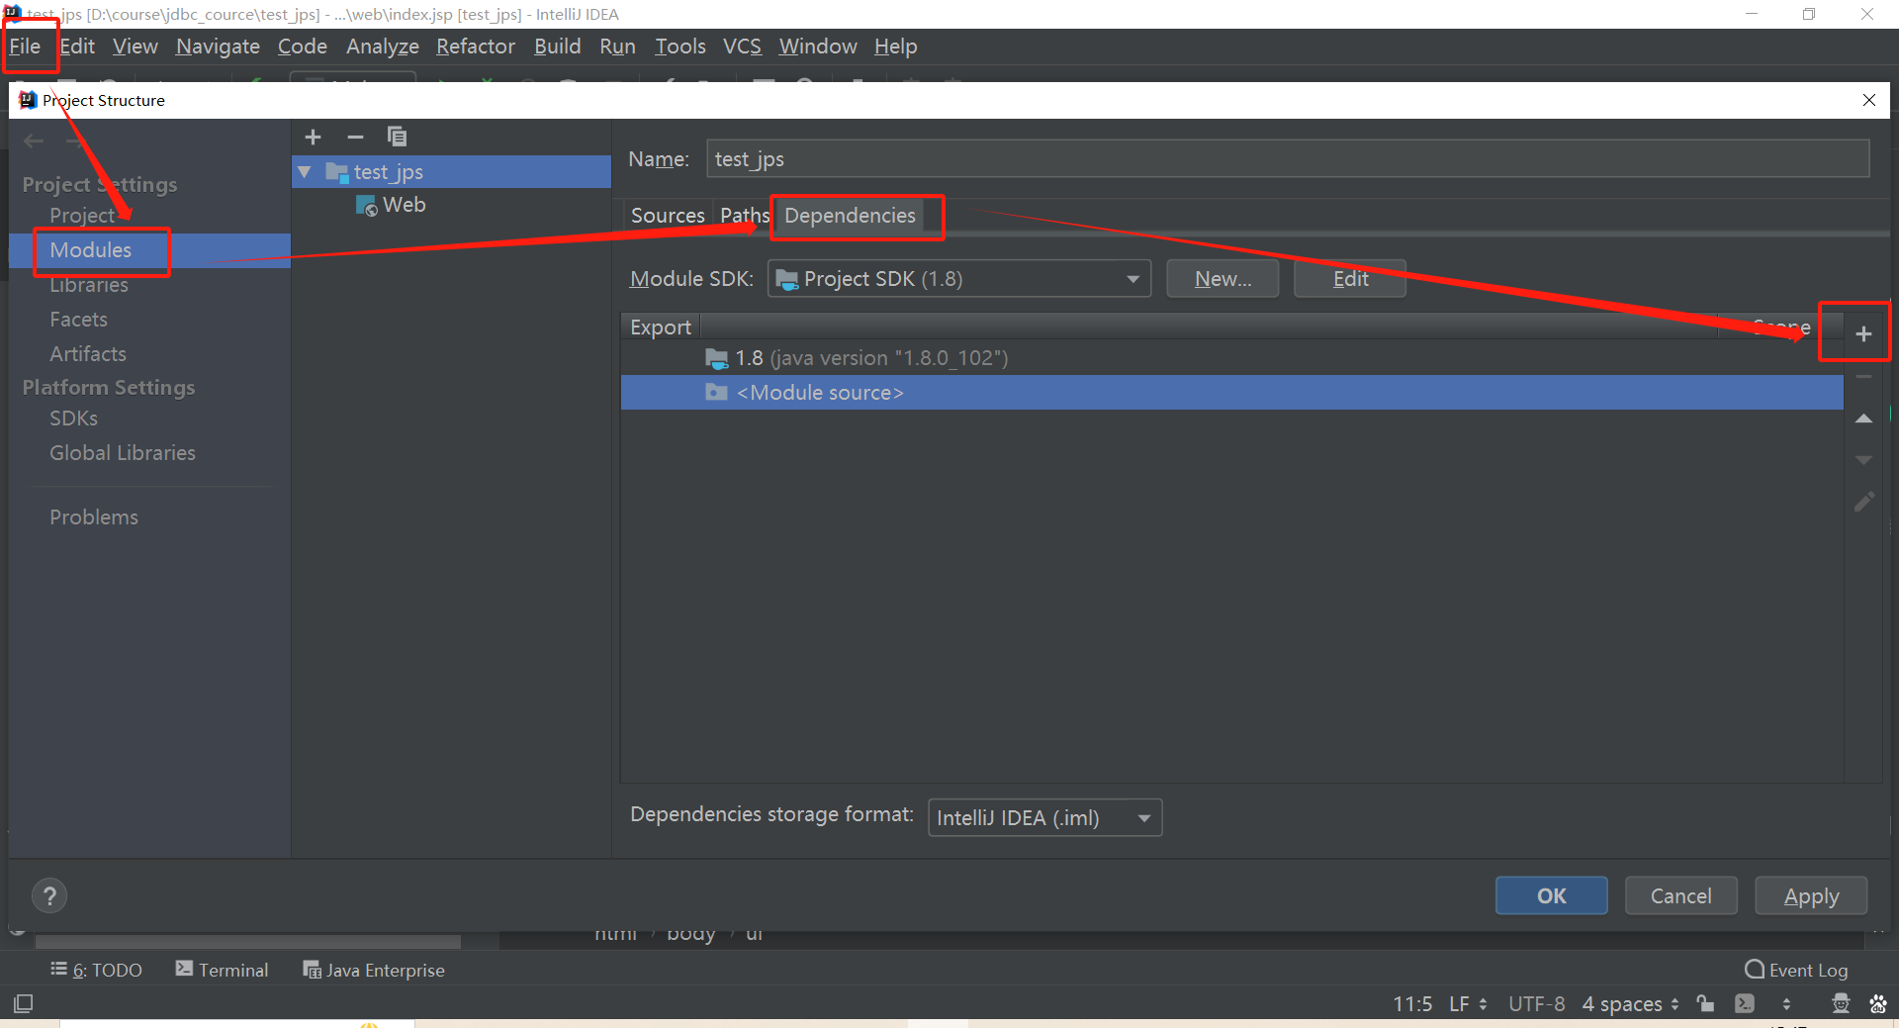Screen dimensions: 1899x1028
Task: Open the Navigate menu
Action: (218, 47)
